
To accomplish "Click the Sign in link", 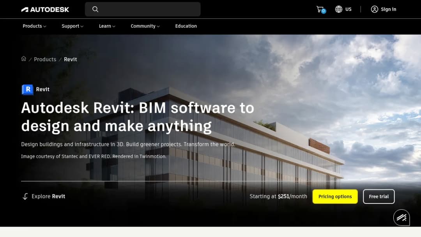I will tap(388, 9).
